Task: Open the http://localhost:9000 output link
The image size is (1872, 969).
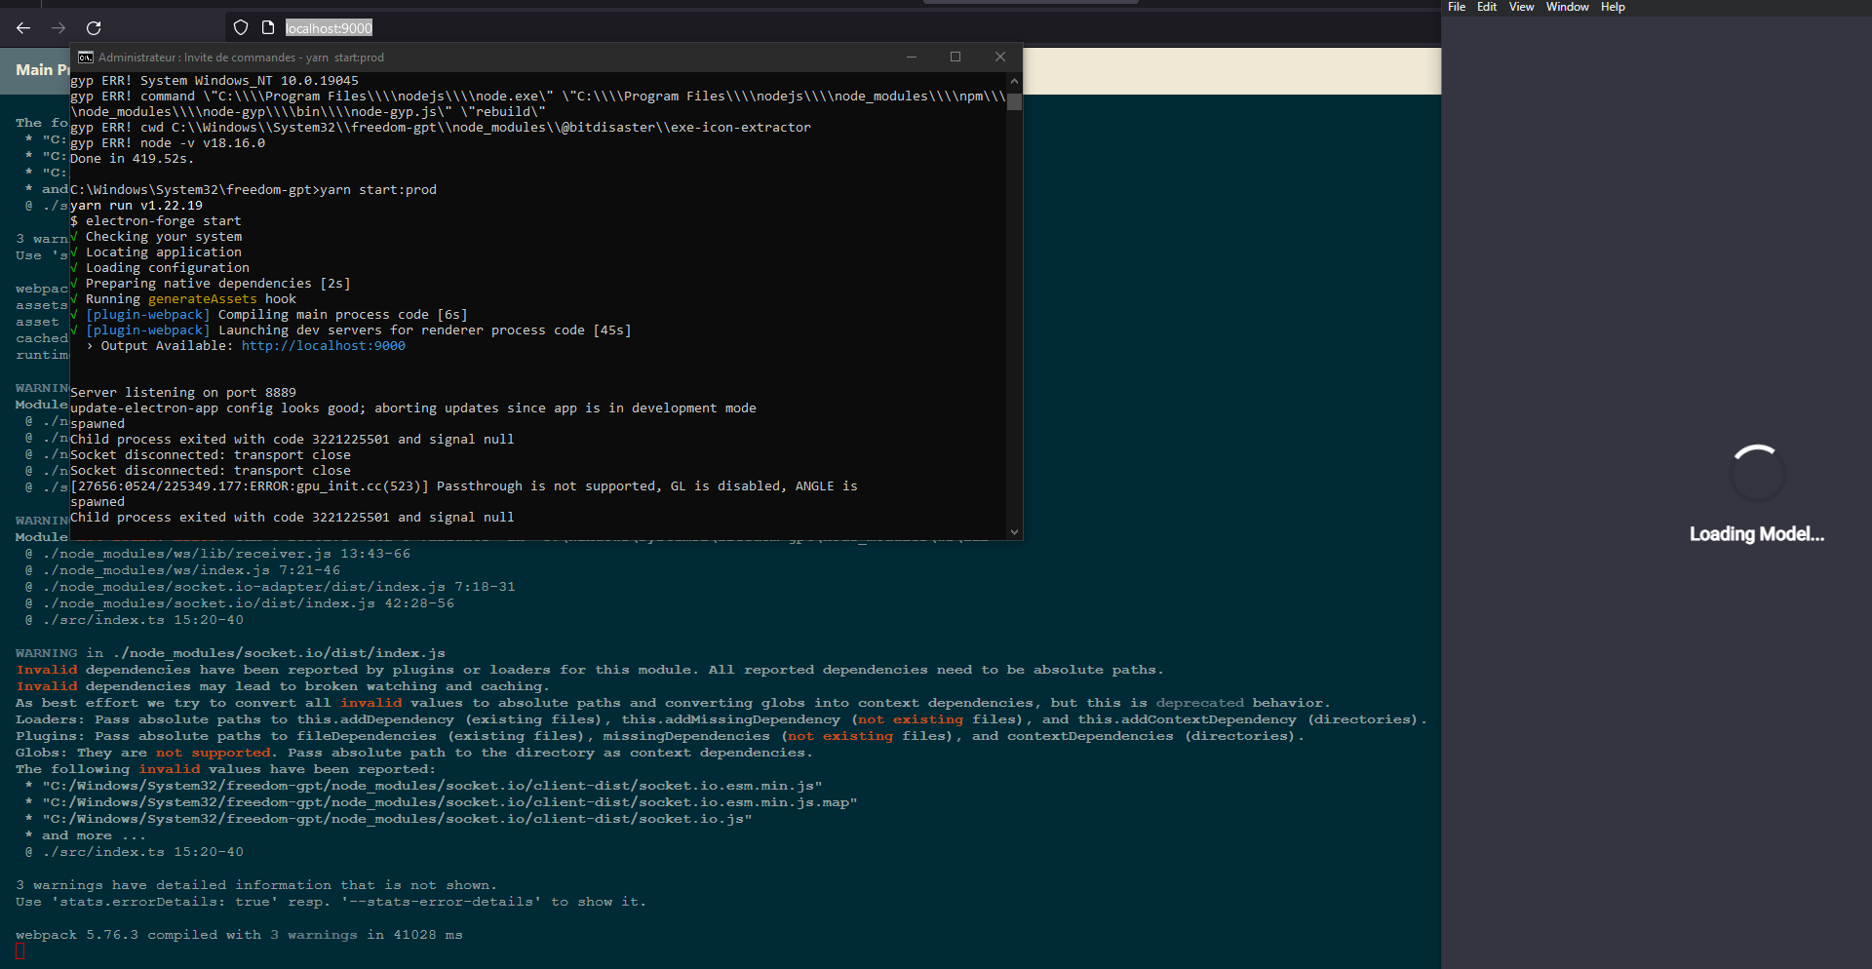Action: 323,345
